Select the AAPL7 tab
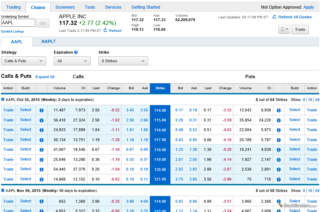This screenshot has height=212, width=322. click(48, 42)
